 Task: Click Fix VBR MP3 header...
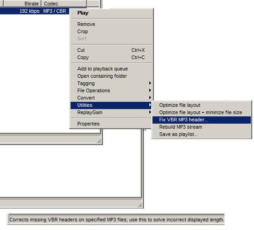(202, 120)
